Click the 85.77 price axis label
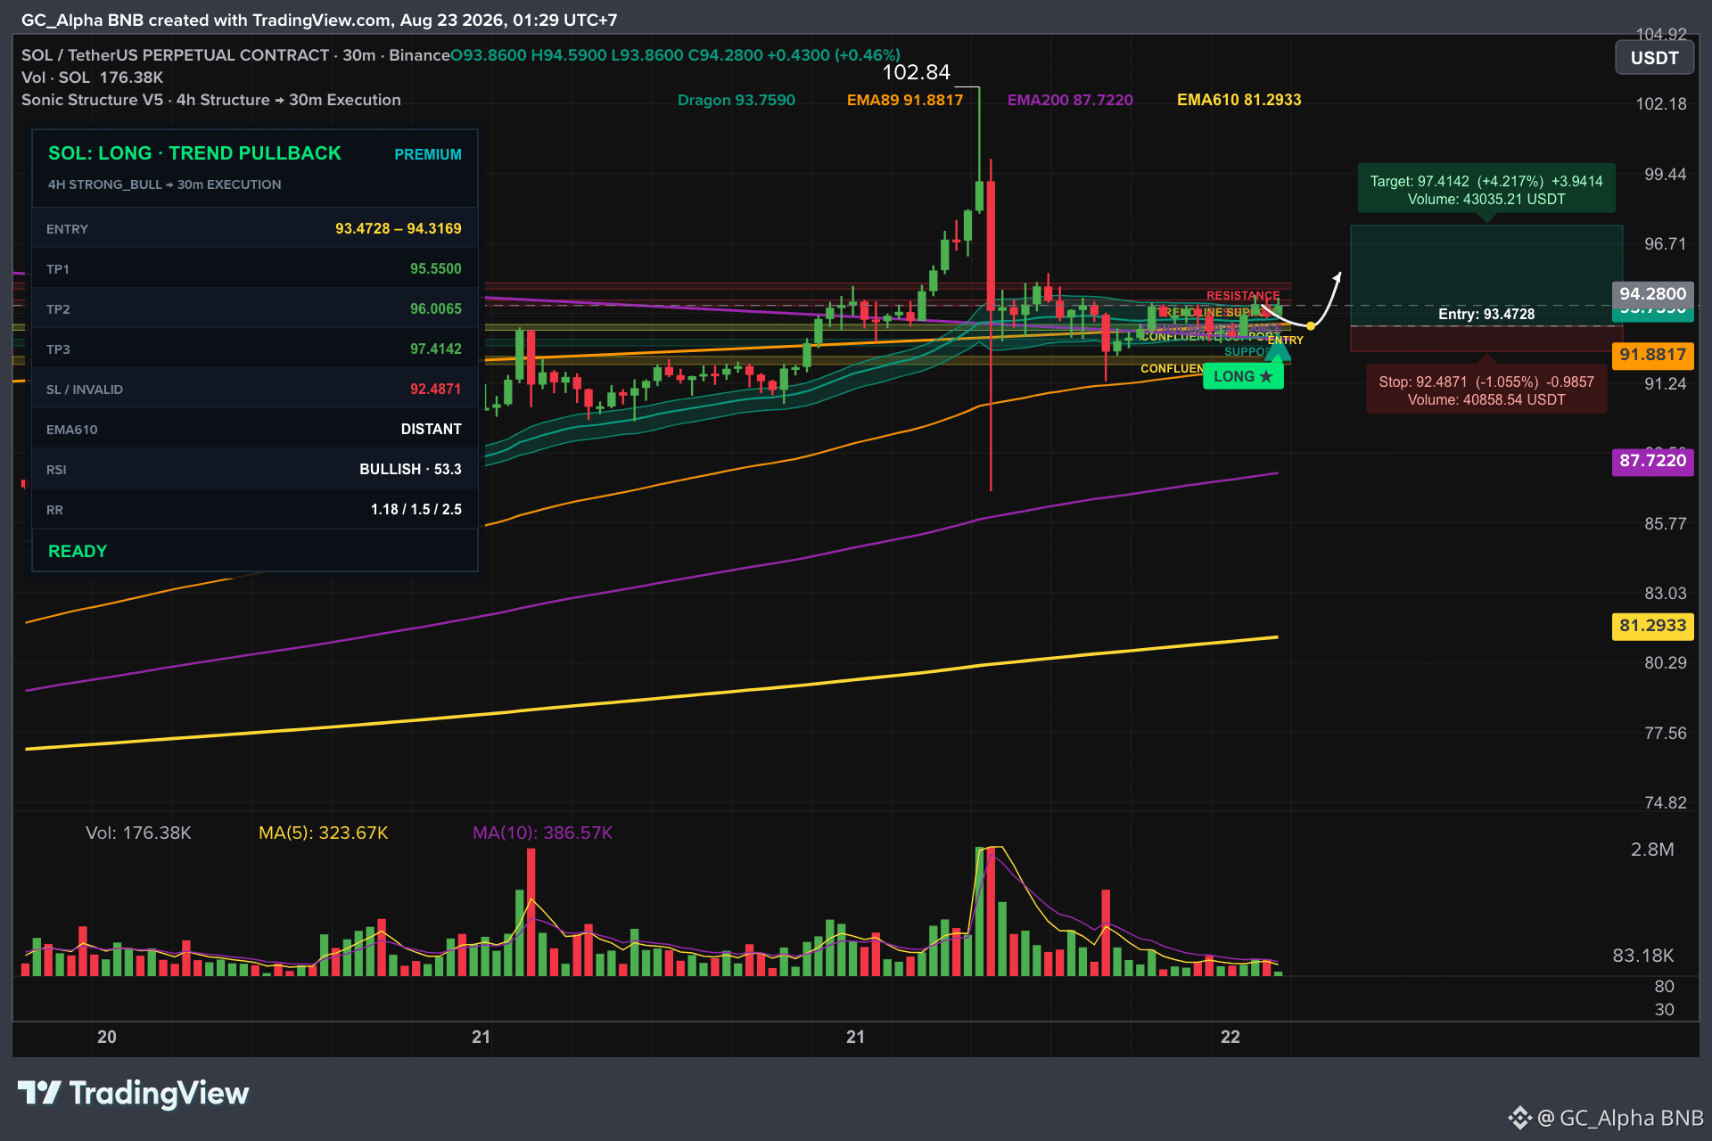1712x1141 pixels. (1665, 524)
